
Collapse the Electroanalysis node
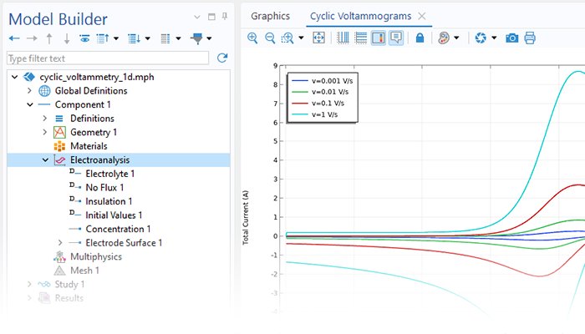[45, 160]
